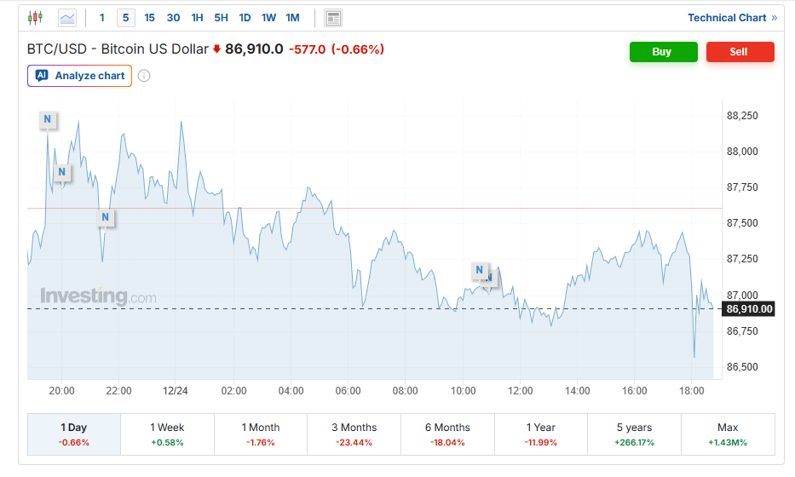Click the news marker near 20:00 peak
Screen dimensions: 795x477
pos(47,119)
